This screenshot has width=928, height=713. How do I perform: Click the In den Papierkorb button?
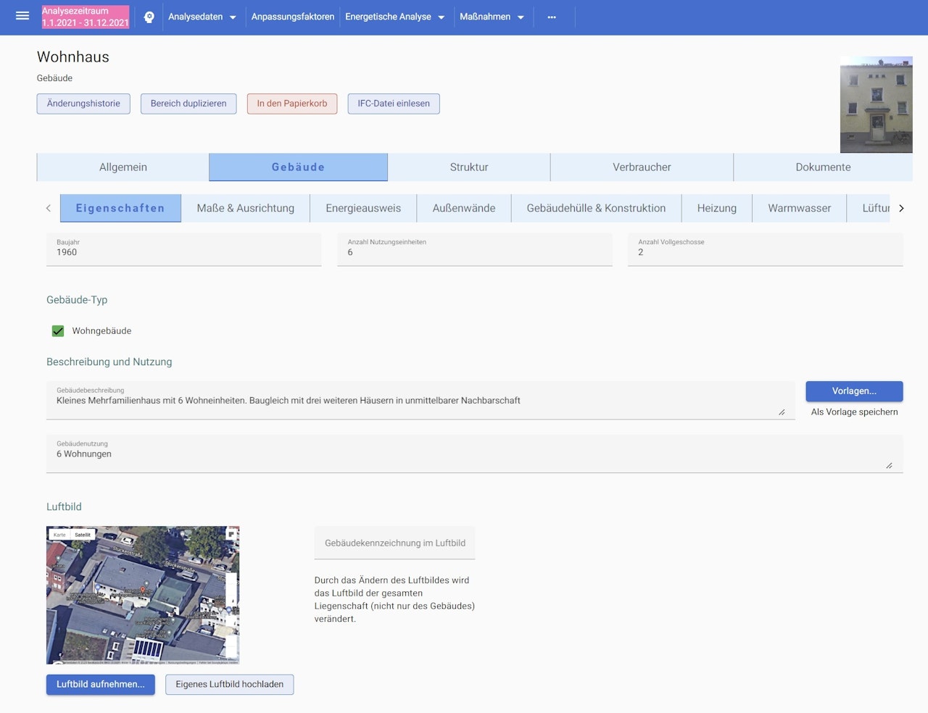pyautogui.click(x=292, y=104)
